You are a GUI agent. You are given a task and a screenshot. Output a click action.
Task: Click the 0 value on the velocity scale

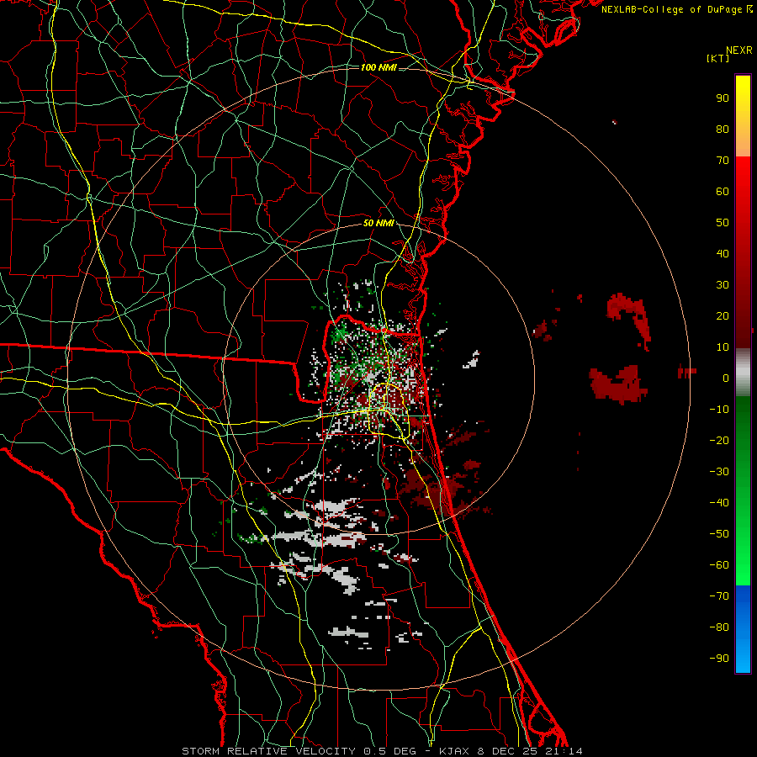pos(726,378)
